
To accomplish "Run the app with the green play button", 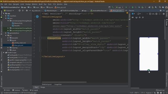I will click(126, 7).
